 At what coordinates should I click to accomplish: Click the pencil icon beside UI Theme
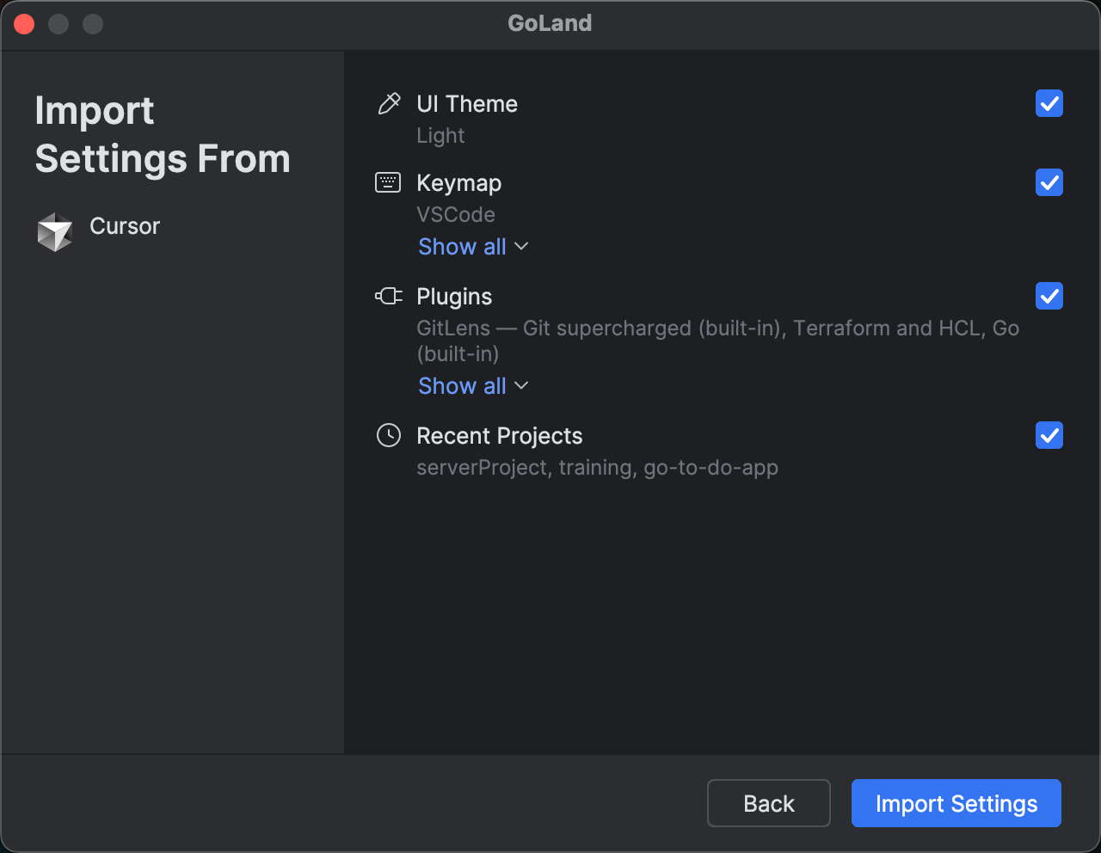pyautogui.click(x=389, y=103)
